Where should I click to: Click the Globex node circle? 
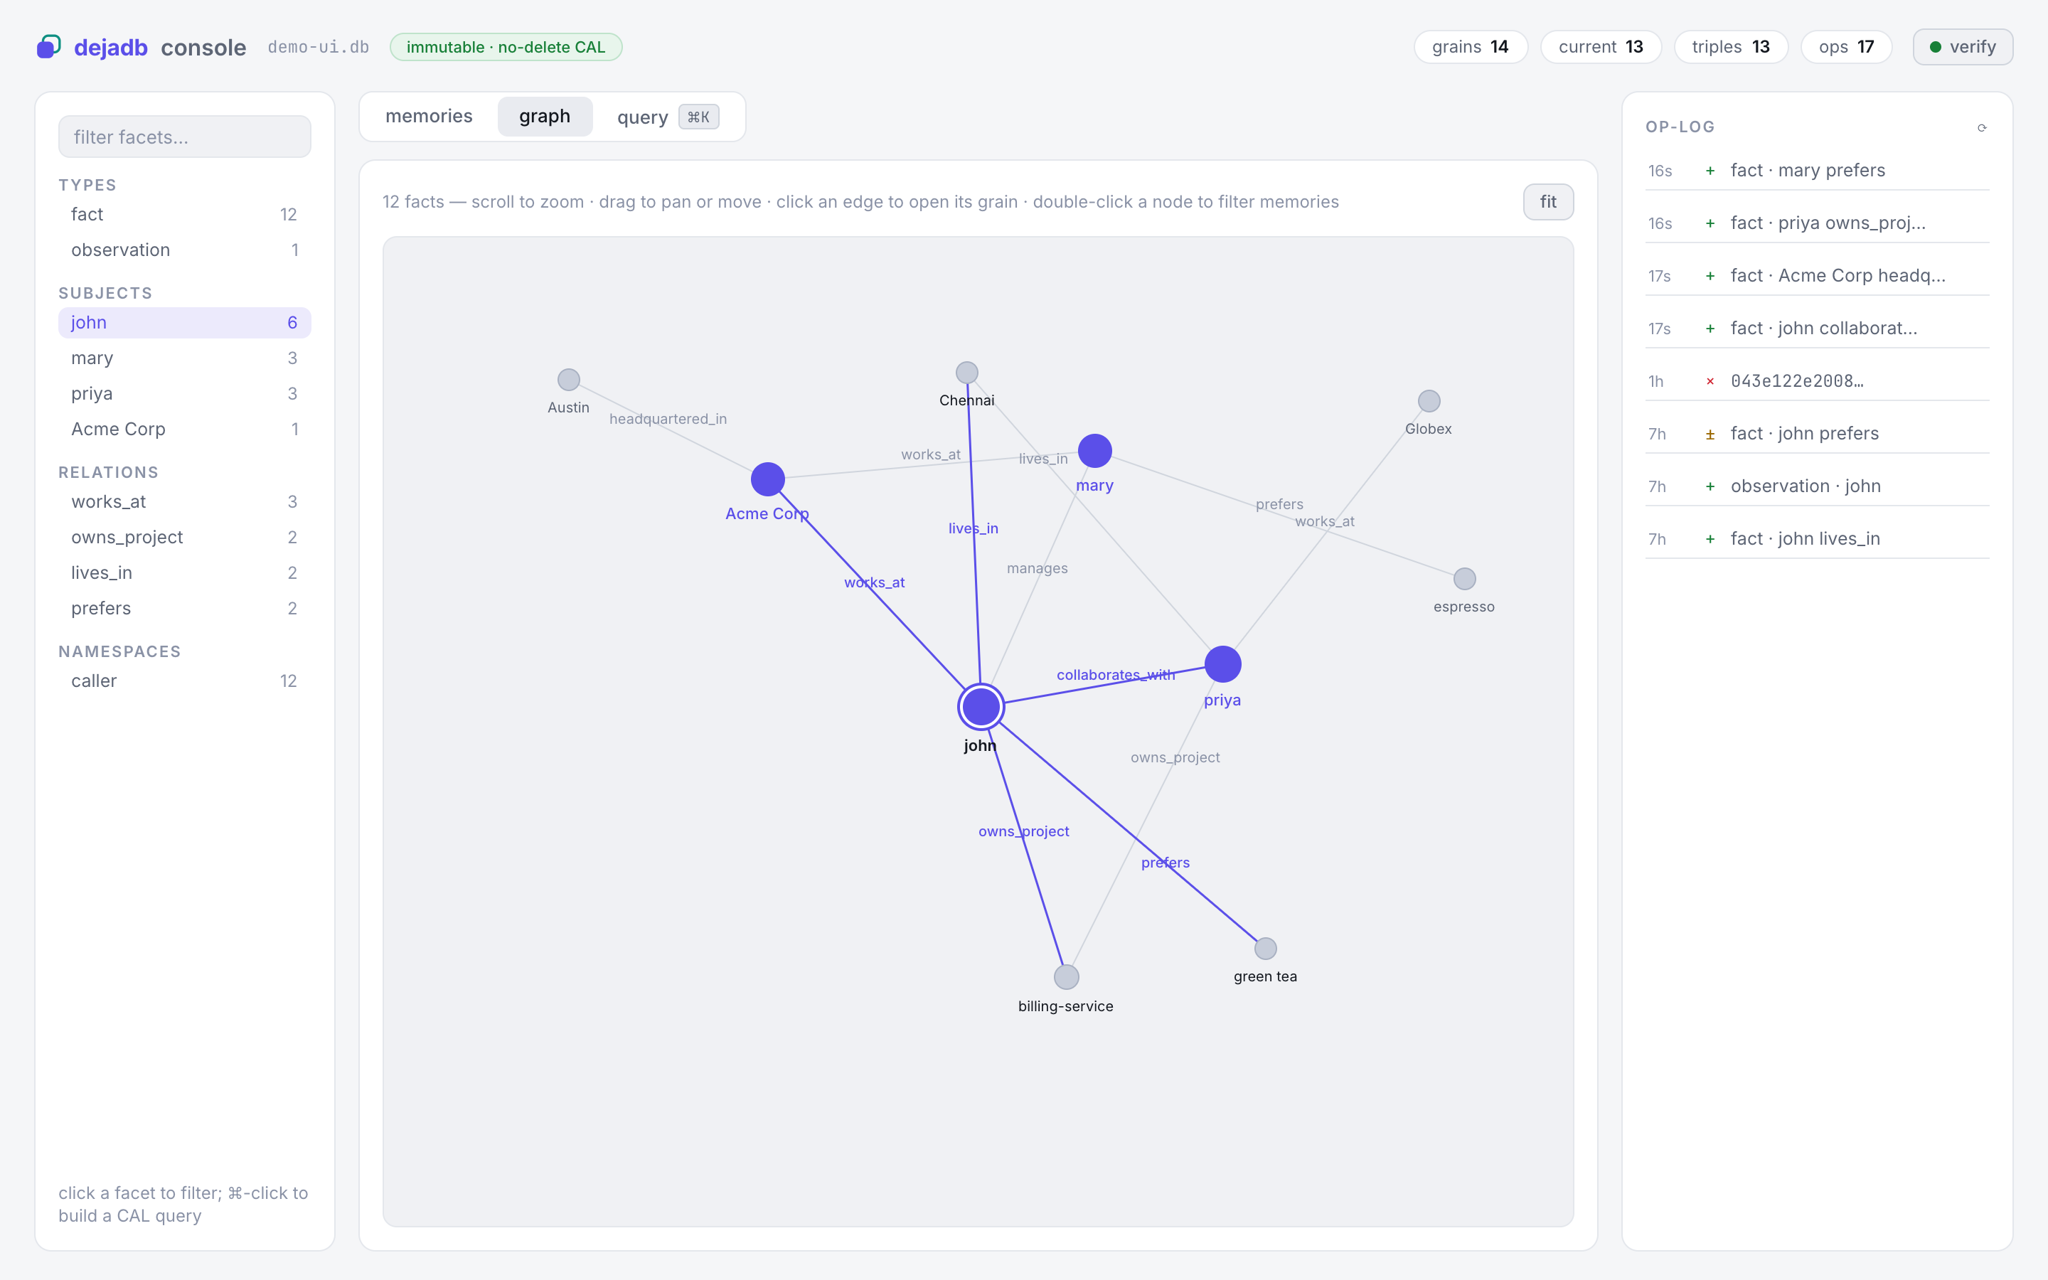(1429, 400)
